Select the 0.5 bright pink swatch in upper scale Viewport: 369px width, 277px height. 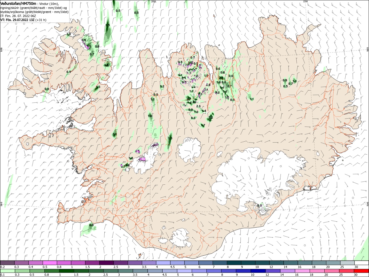(50, 263)
